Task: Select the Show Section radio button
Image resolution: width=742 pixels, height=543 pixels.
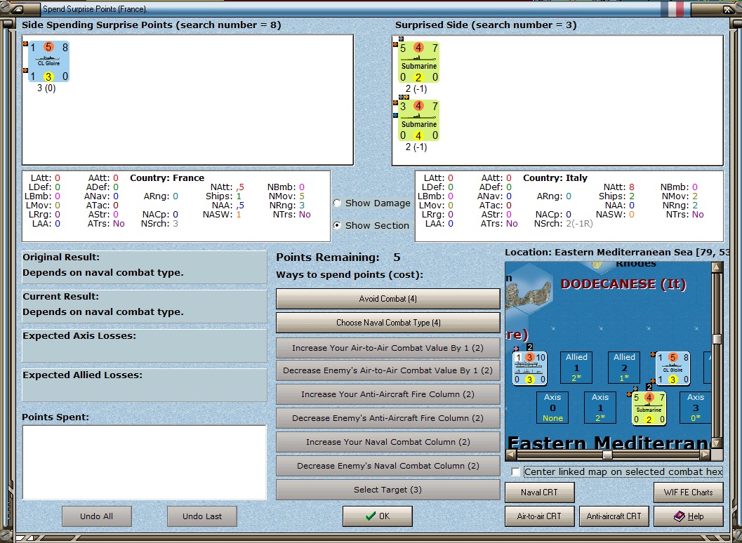Action: (x=337, y=226)
